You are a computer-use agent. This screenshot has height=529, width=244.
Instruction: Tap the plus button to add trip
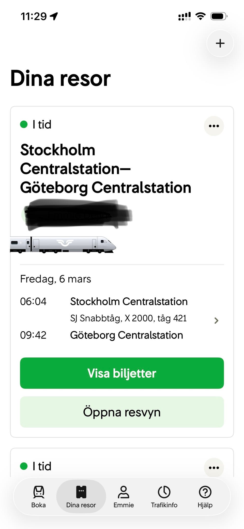(x=220, y=43)
